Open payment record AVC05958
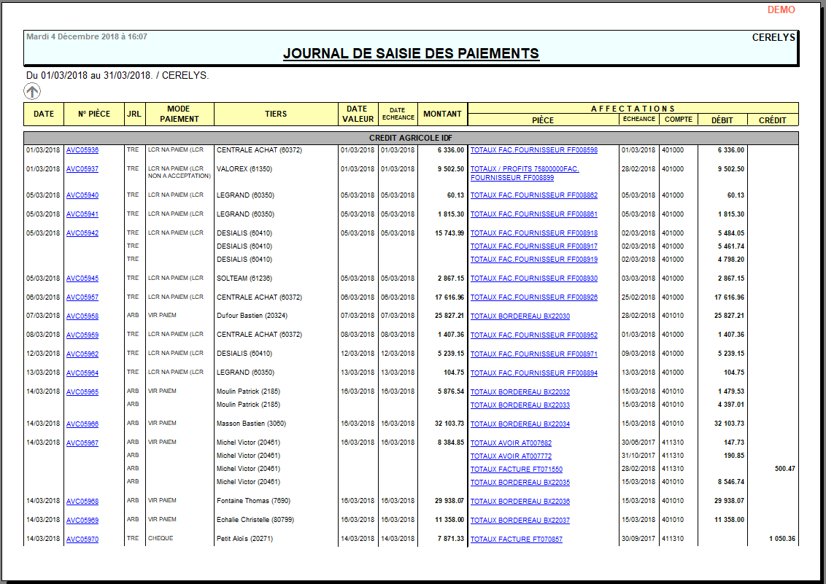This screenshot has height=584, width=826. (82, 316)
